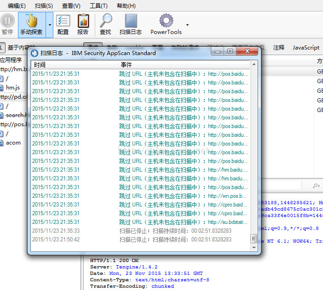Click the search magnifier icon in the right pane
The height and width of the screenshot is (290, 323).
point(316,186)
